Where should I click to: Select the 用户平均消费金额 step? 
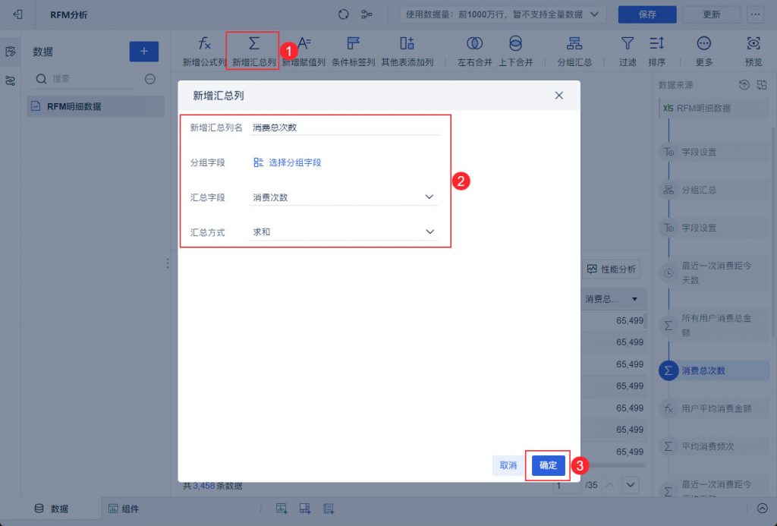[x=714, y=408]
